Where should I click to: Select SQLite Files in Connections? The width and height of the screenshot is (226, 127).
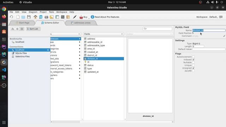pos(21,53)
